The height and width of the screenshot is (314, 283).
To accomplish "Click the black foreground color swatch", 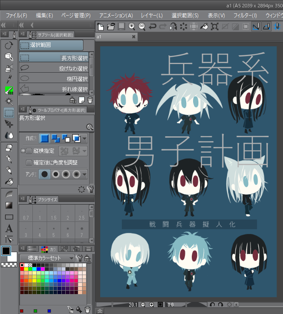I will (6, 251).
